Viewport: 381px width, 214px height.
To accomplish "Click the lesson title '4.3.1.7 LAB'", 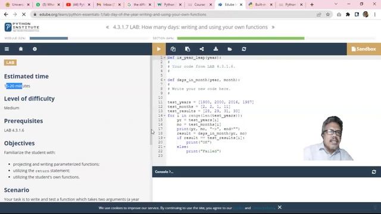I will click(190, 27).
